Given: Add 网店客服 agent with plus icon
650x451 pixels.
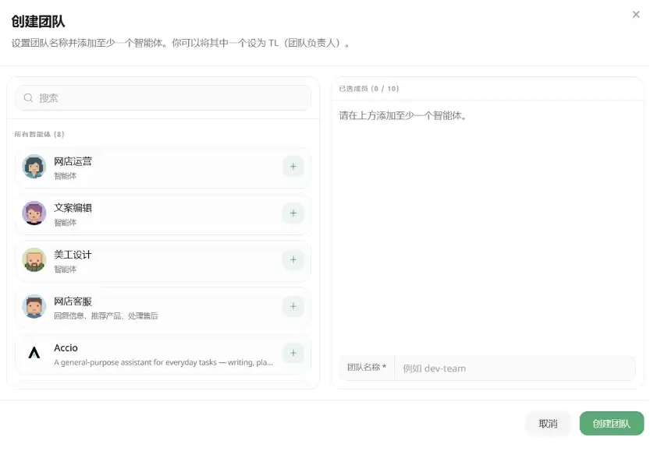Looking at the screenshot, I should click(x=293, y=306).
